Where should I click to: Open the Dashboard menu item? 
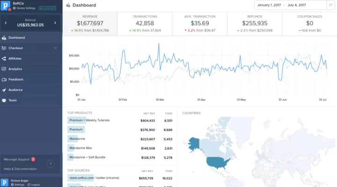pyautogui.click(x=17, y=38)
